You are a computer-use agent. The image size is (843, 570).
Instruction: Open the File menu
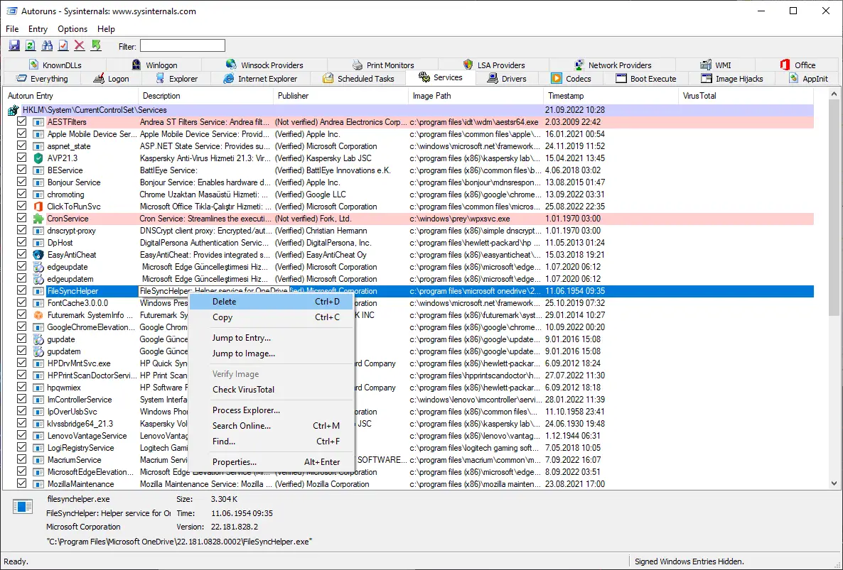click(x=12, y=29)
